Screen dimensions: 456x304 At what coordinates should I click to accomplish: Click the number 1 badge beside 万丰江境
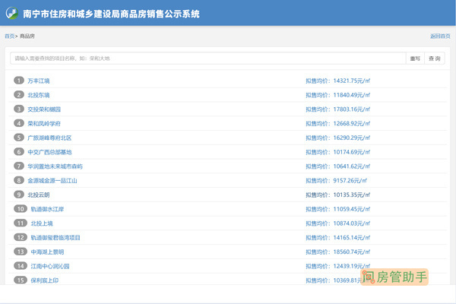pos(19,81)
